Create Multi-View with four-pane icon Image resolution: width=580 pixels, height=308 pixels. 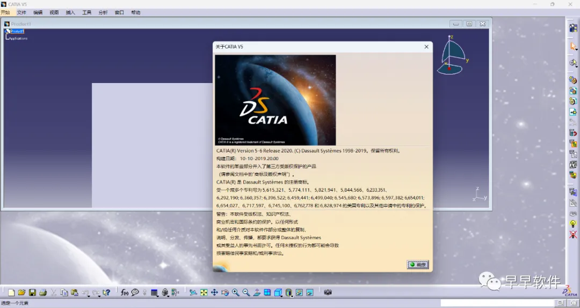pos(267,292)
